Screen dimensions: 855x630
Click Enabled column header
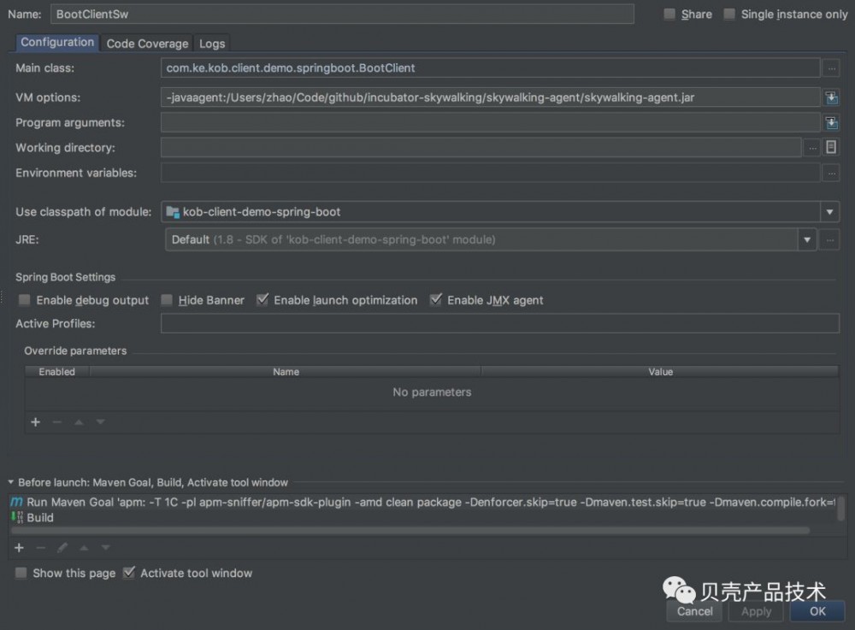click(57, 372)
